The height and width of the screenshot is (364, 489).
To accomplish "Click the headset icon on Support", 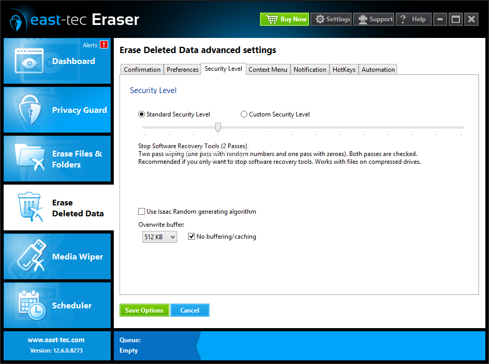I will (x=363, y=19).
